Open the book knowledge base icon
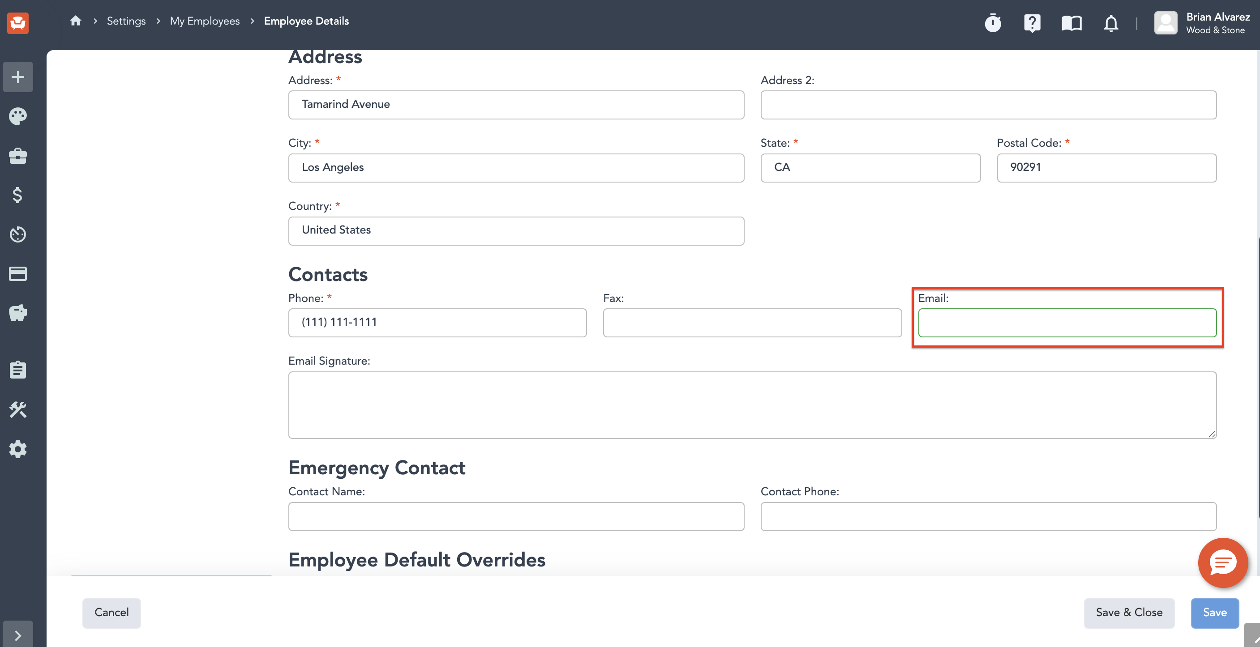This screenshot has width=1260, height=647. (1071, 23)
